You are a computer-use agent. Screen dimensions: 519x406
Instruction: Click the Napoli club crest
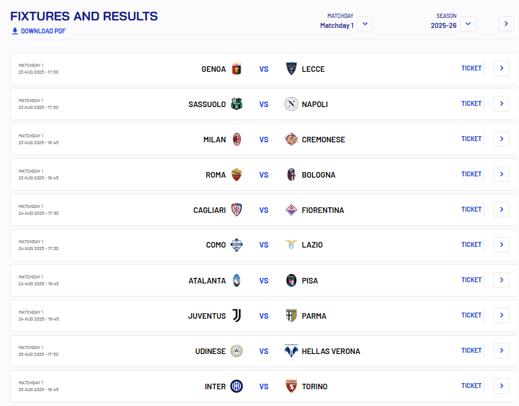click(x=291, y=104)
